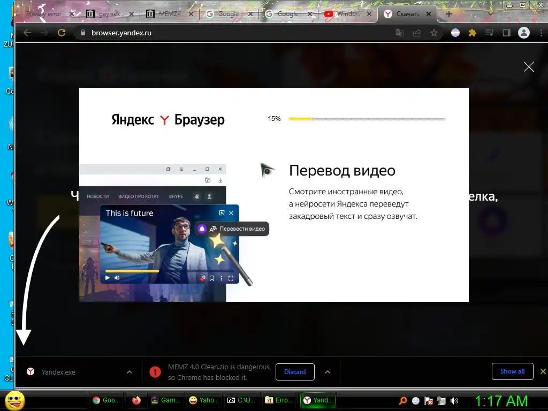
Task: Click the Смотрите иностранные видео description text
Action: pos(353,204)
